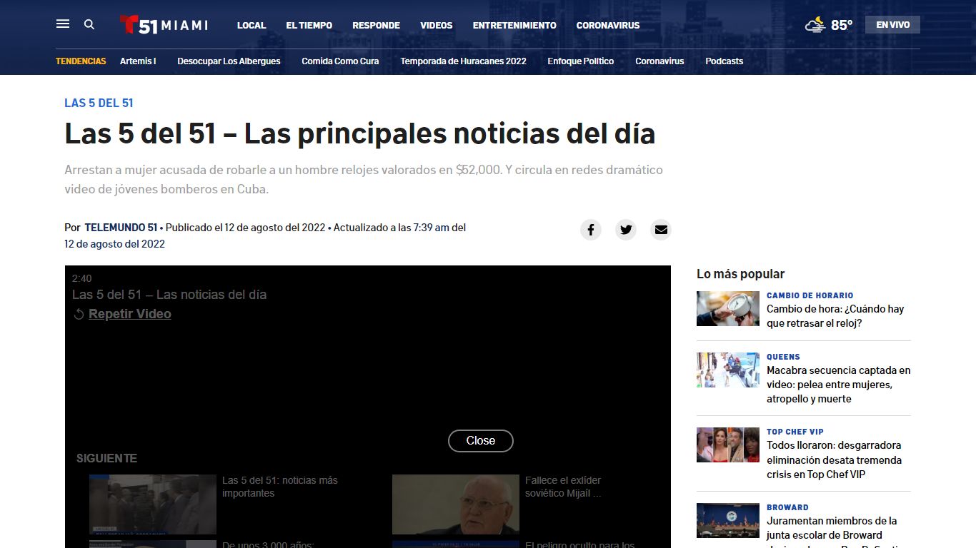Open the ENTRETENIMIENTO menu
The width and height of the screenshot is (976, 548).
pos(514,25)
